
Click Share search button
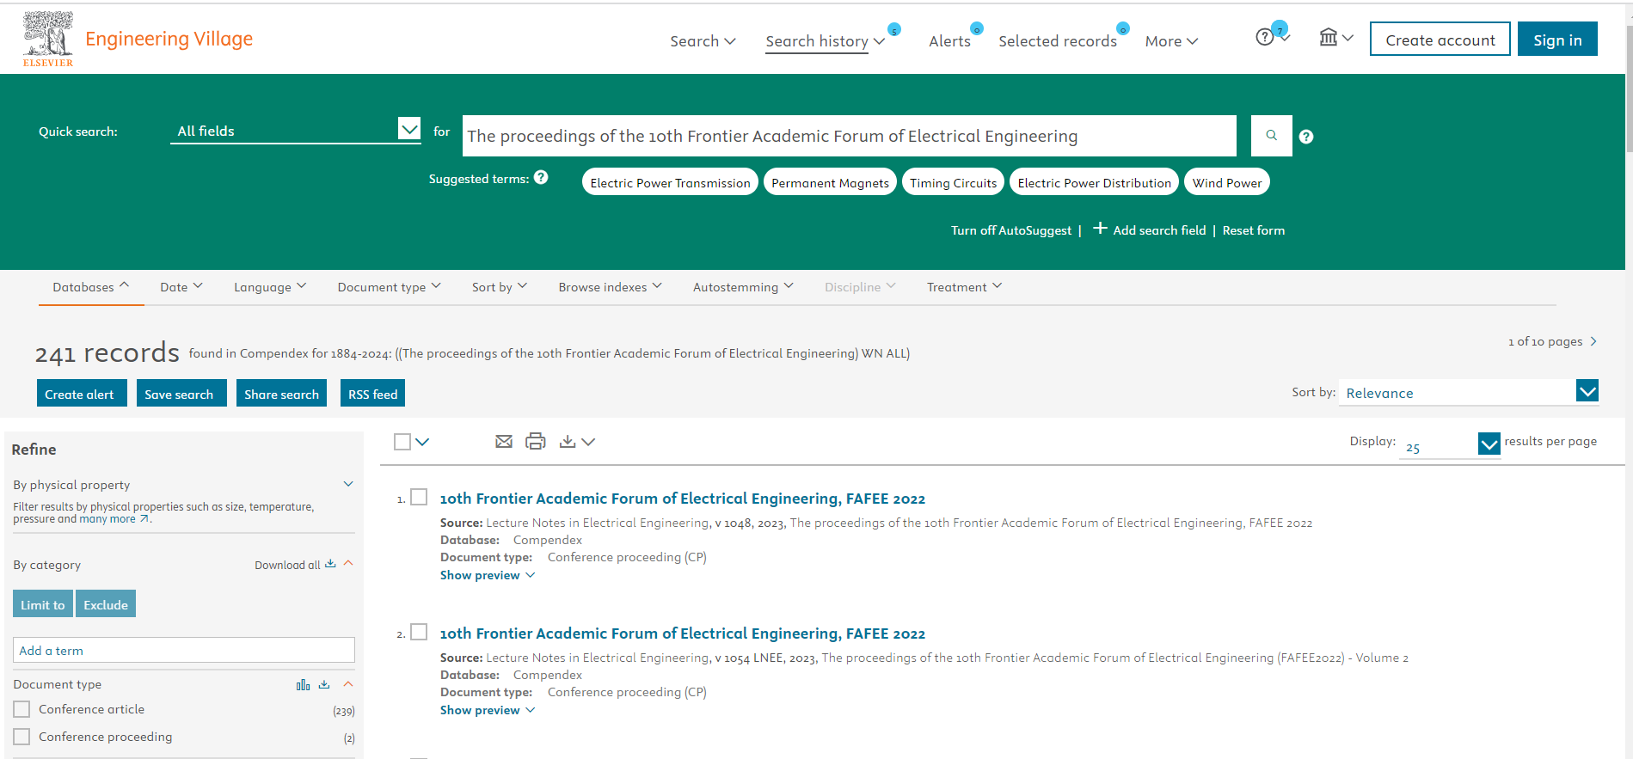click(281, 393)
